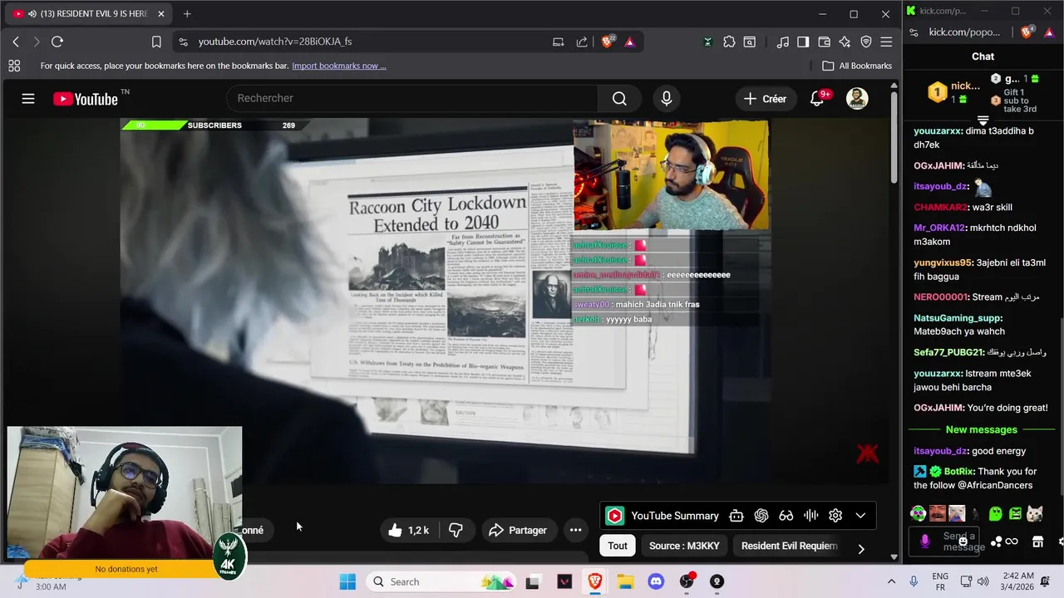Click infinity icon in Kick chat bar

coord(1012,542)
